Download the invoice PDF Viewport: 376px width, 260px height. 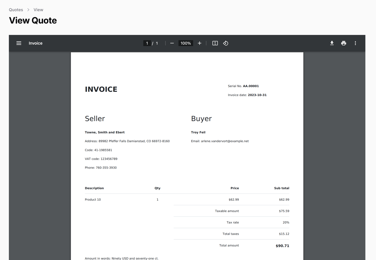pos(332,43)
